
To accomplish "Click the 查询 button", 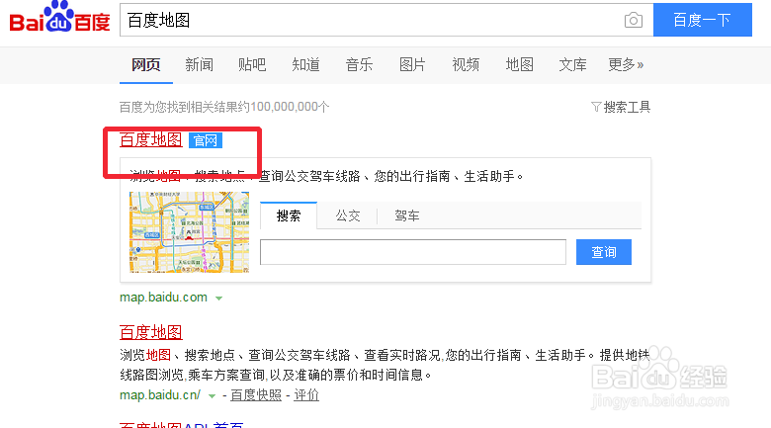I will tap(604, 252).
